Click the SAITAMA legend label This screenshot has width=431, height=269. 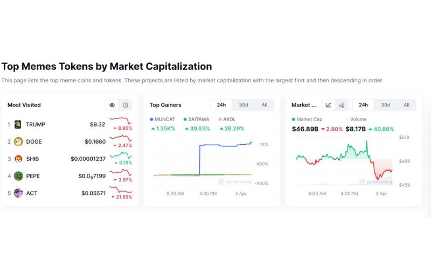pos(199,119)
